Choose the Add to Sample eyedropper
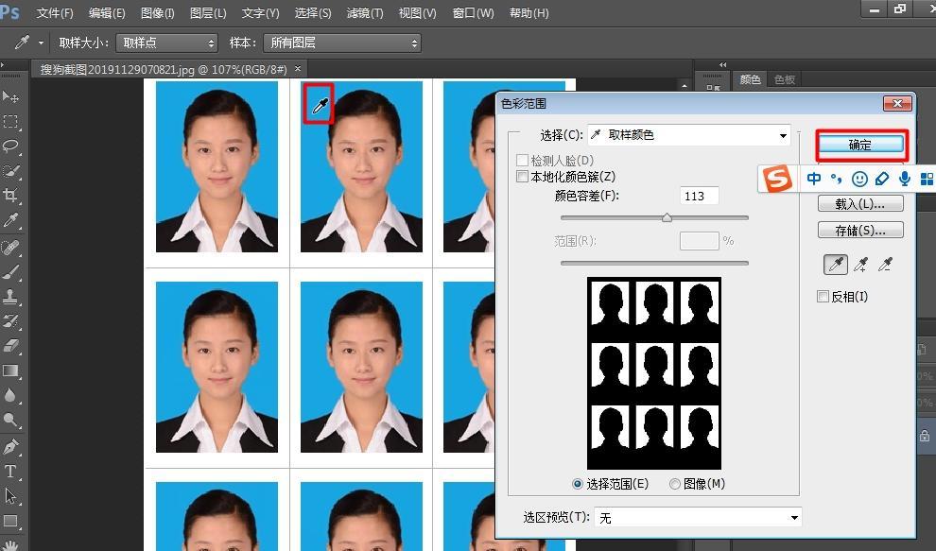Viewport: 936px width, 551px height. (x=860, y=264)
